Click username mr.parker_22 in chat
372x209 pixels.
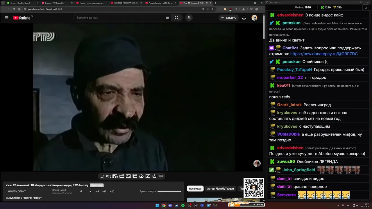[x=290, y=78]
